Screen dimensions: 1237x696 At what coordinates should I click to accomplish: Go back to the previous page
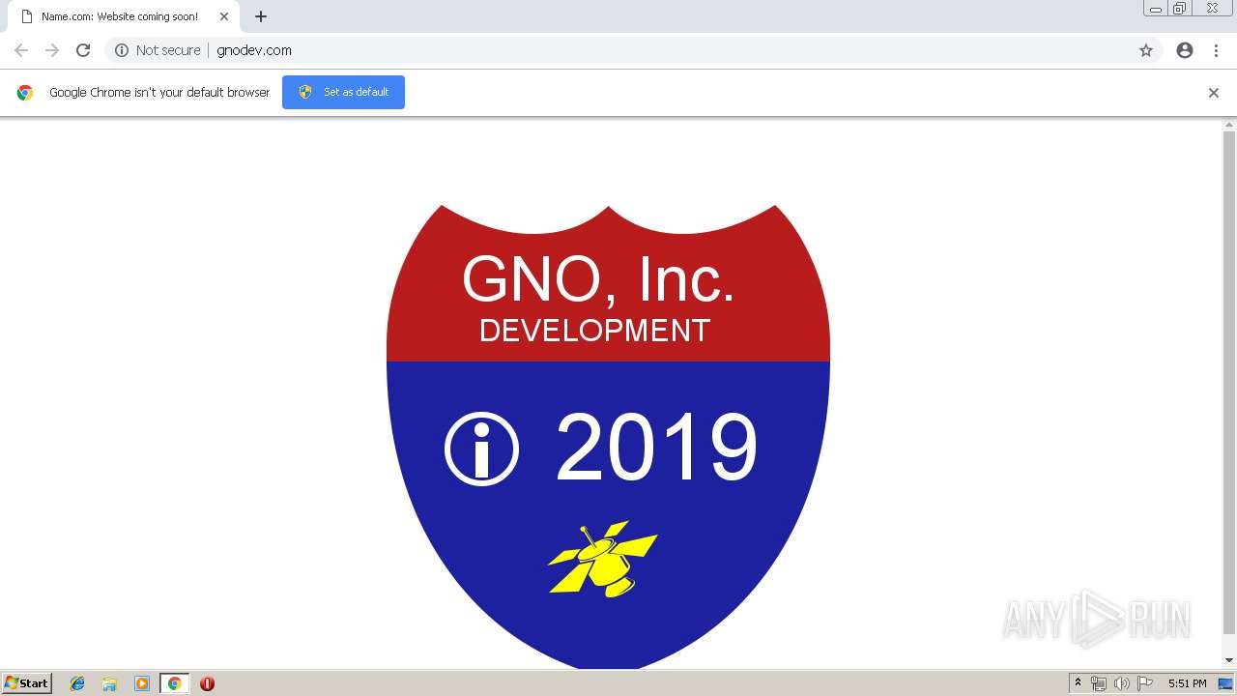[21, 50]
